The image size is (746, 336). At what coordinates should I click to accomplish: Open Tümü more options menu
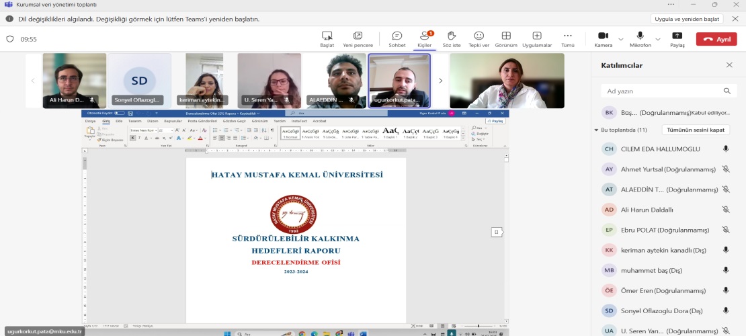568,39
